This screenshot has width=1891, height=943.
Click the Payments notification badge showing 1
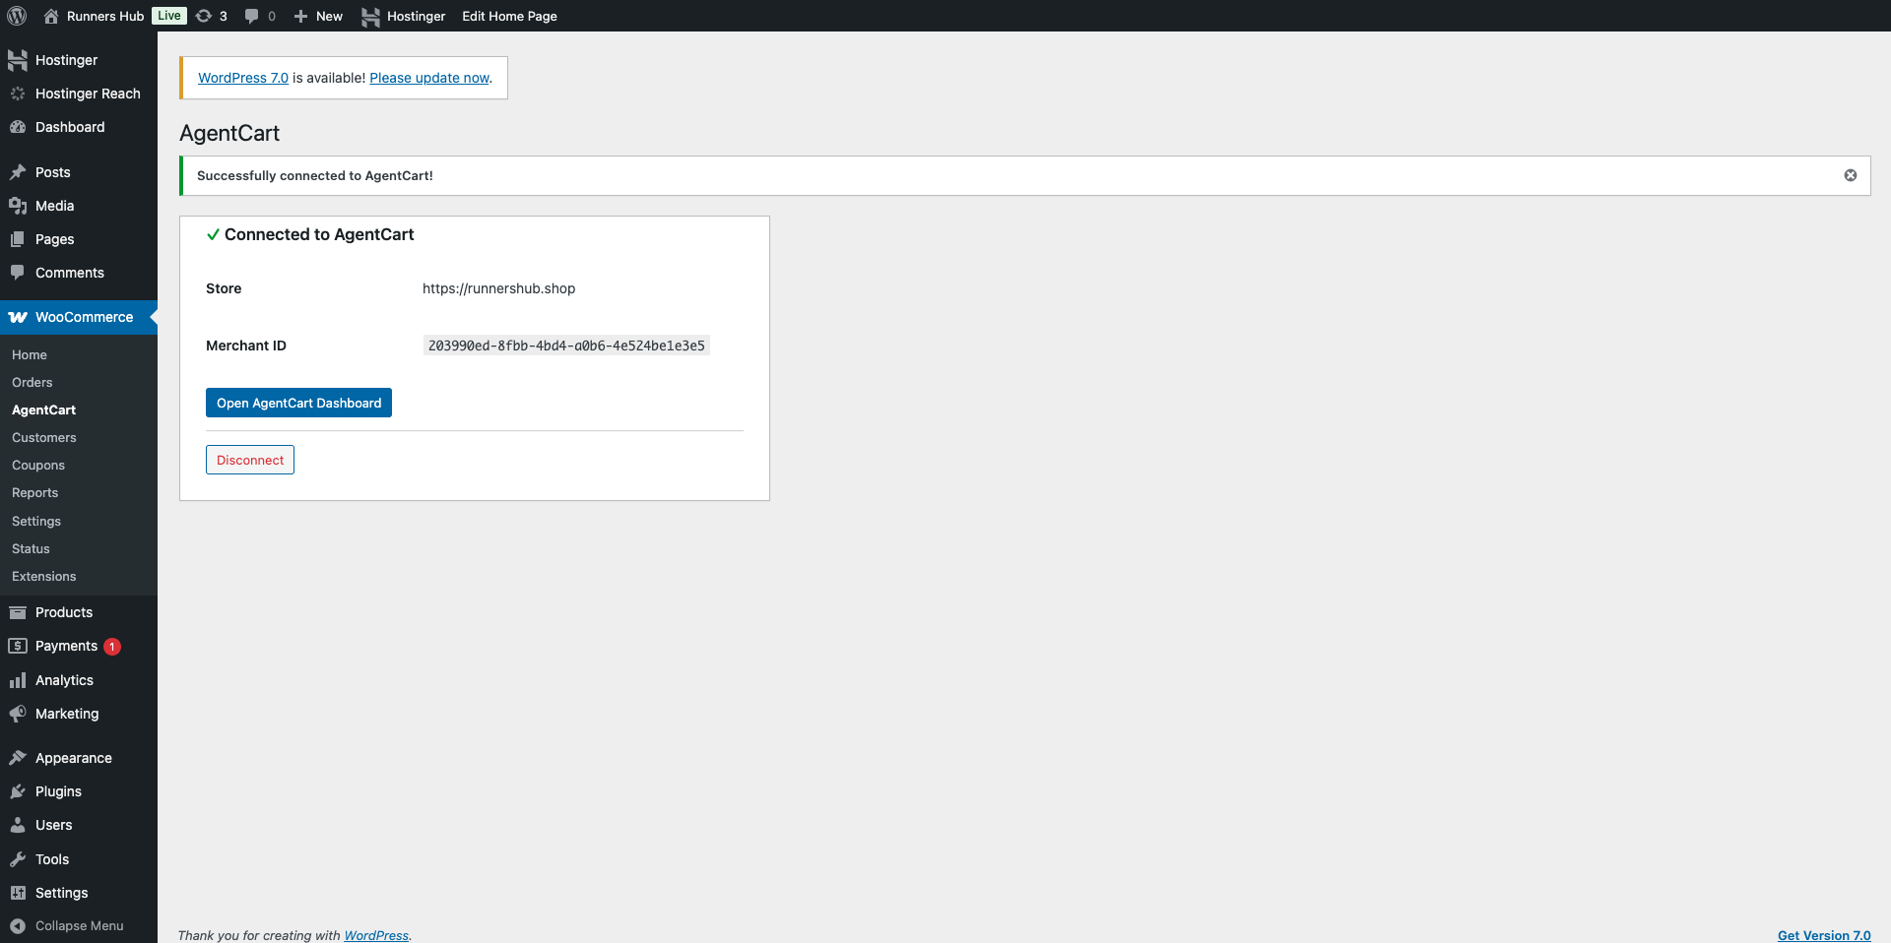[112, 647]
